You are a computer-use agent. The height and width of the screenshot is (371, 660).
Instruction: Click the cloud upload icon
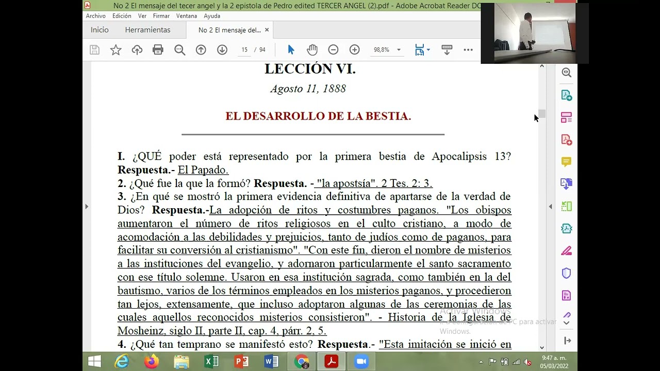coord(137,49)
